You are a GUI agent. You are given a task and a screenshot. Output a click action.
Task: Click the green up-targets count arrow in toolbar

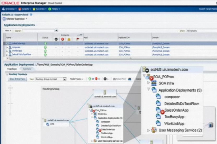click(90, 79)
